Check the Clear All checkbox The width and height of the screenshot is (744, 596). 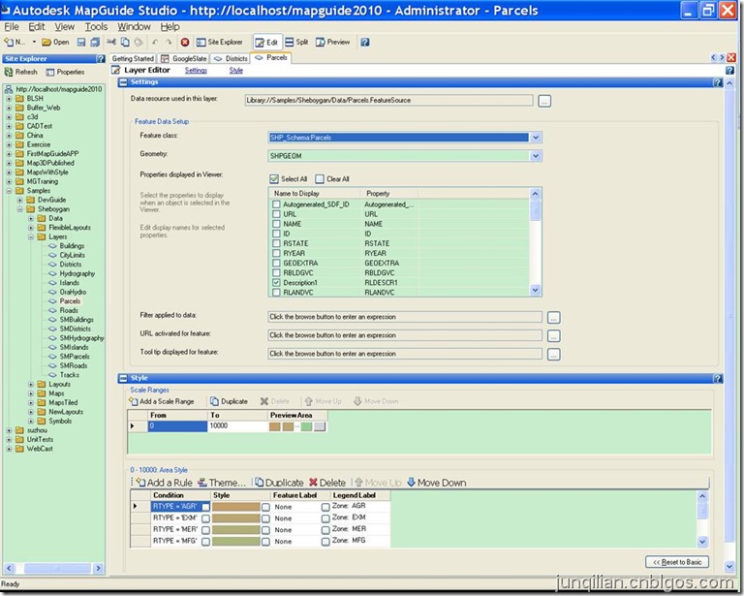[x=320, y=179]
